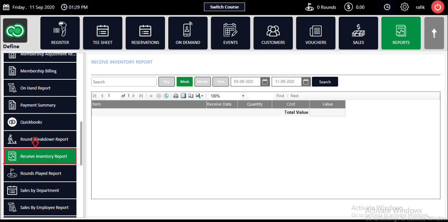Click the Item column header

pos(149,104)
